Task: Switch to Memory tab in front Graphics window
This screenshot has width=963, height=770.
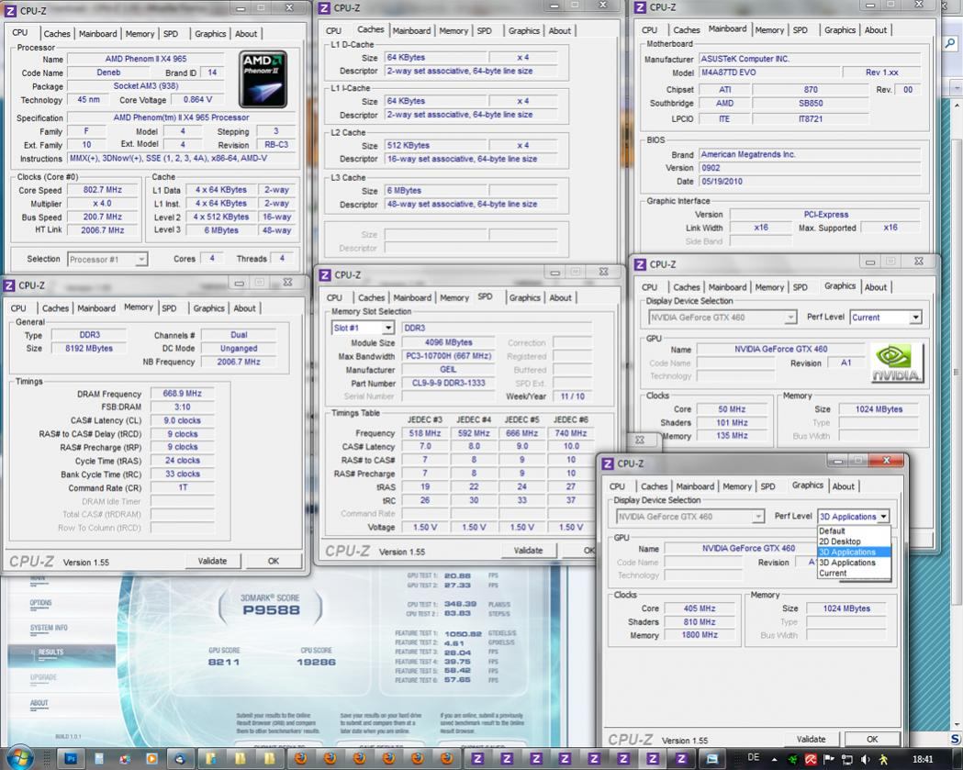Action: [x=737, y=486]
